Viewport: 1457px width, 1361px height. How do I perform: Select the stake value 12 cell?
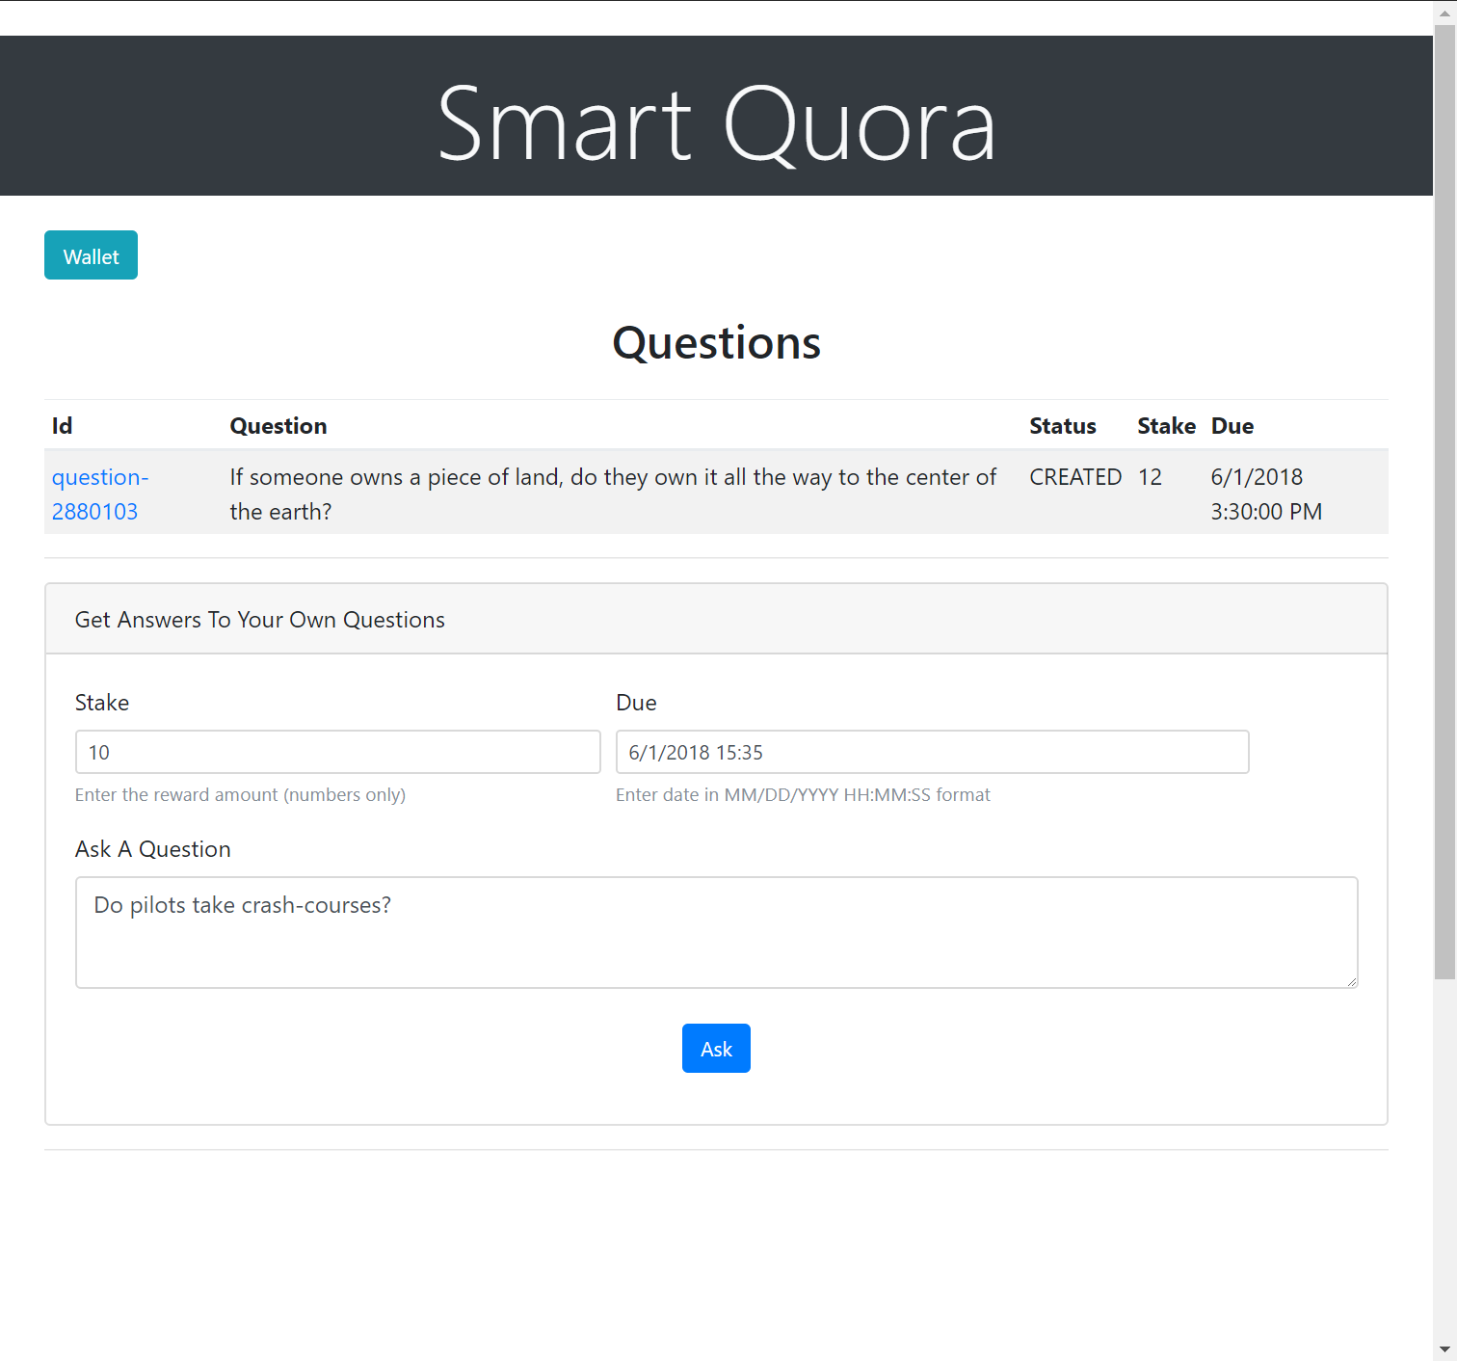(1150, 477)
